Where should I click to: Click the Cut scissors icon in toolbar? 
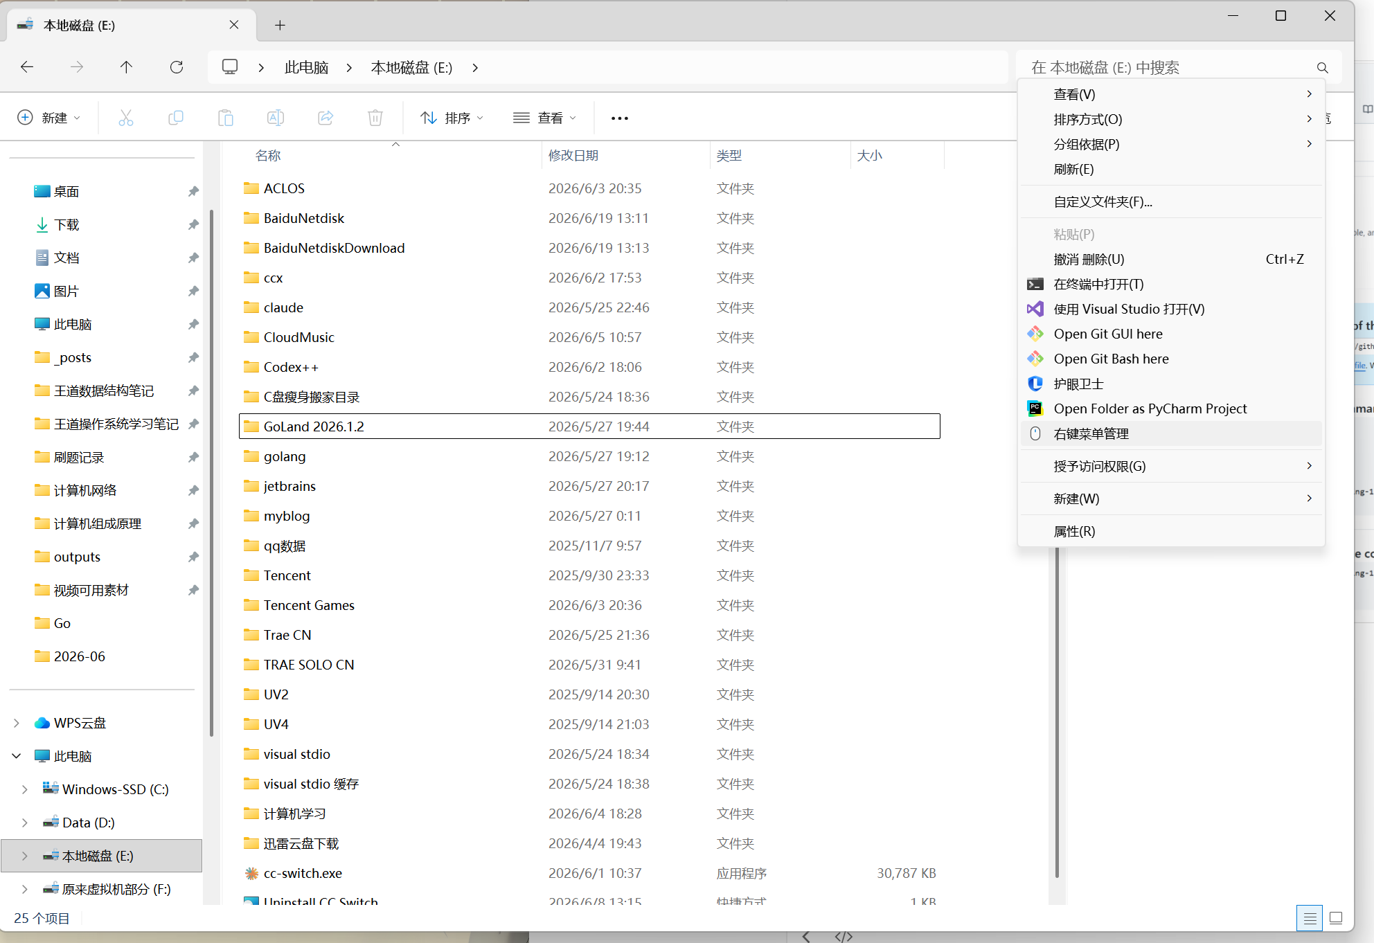[x=126, y=118]
